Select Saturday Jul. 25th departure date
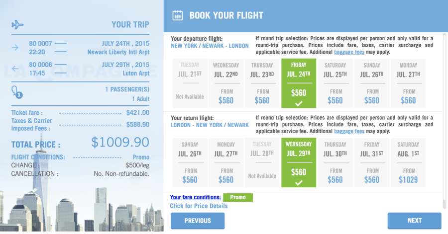This screenshot has width=448, height=234. tap(335, 83)
